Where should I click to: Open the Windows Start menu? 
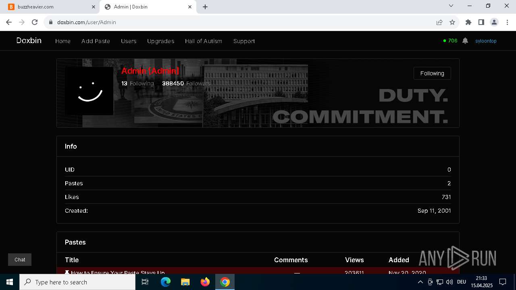[10, 282]
